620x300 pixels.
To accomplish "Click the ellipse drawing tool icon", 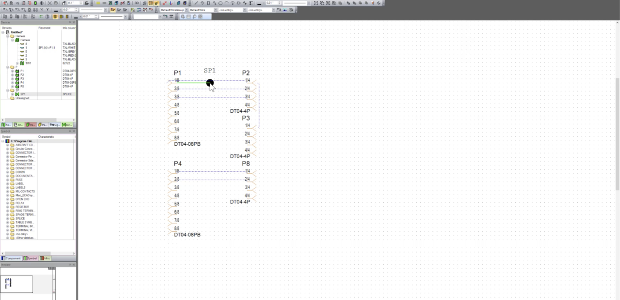I will (220, 3).
